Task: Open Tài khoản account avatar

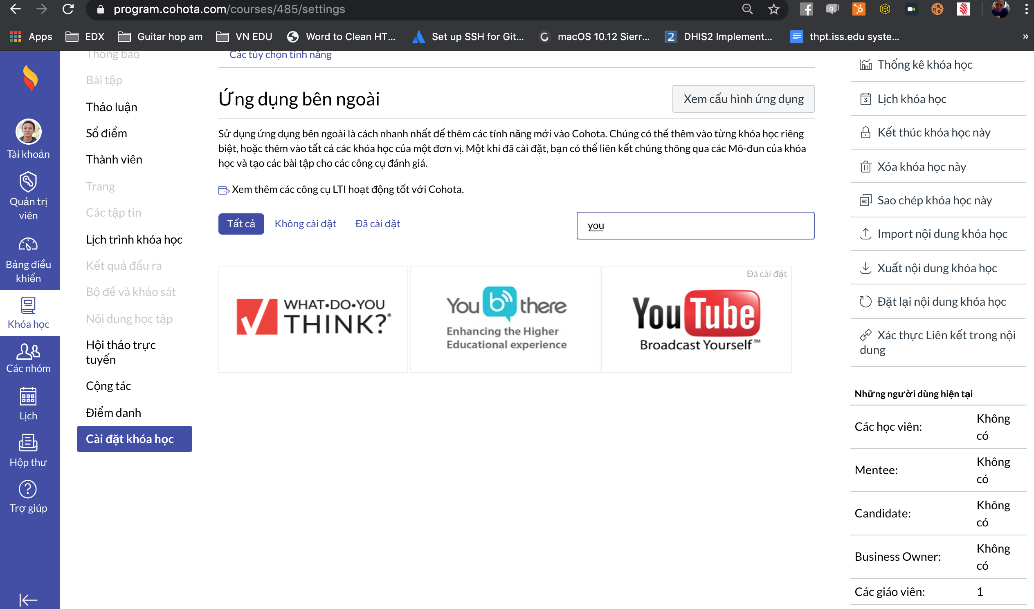Action: [28, 139]
